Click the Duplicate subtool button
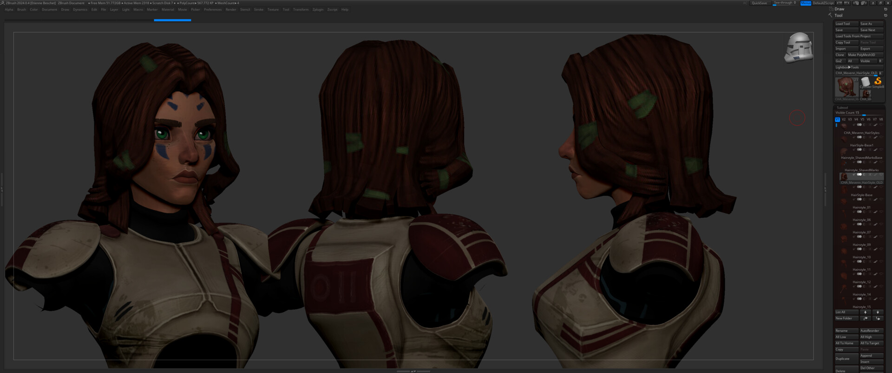Viewport: 892px width, 373px height. pyautogui.click(x=846, y=359)
